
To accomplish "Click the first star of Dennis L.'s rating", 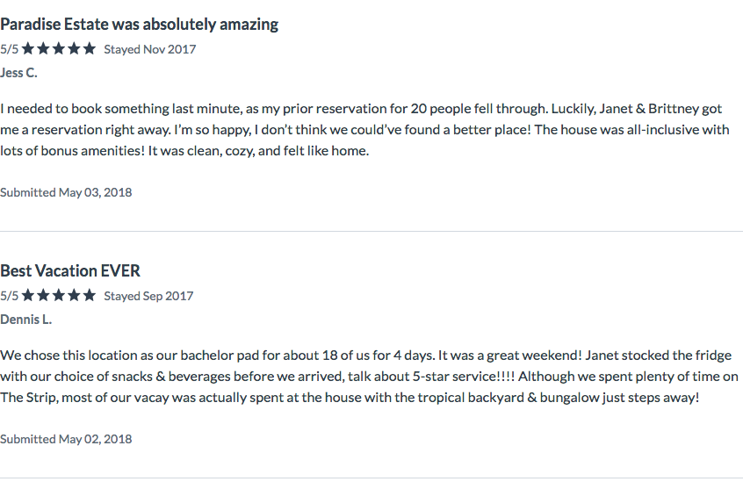I will pos(28,295).
